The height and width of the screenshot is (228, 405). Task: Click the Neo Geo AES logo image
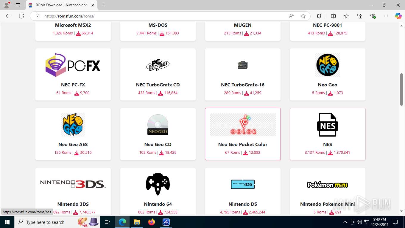coord(73,125)
